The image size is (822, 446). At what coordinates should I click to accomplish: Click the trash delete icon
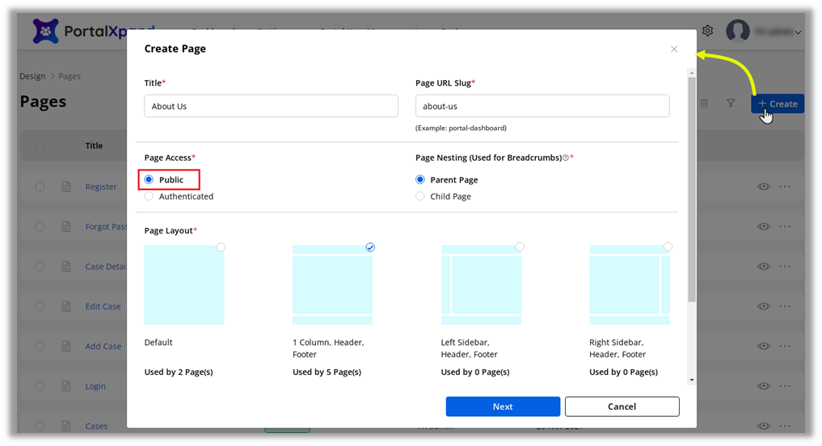click(704, 103)
